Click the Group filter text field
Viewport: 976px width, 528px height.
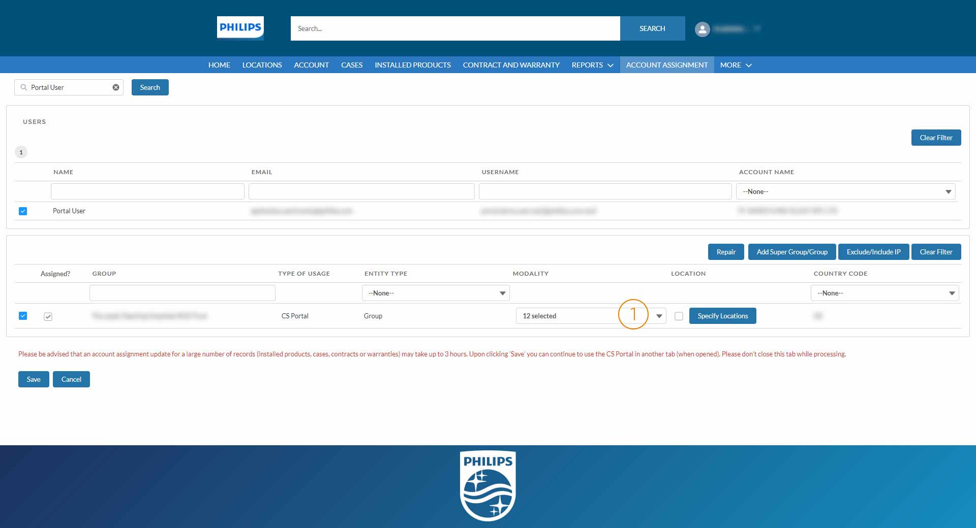coord(182,293)
